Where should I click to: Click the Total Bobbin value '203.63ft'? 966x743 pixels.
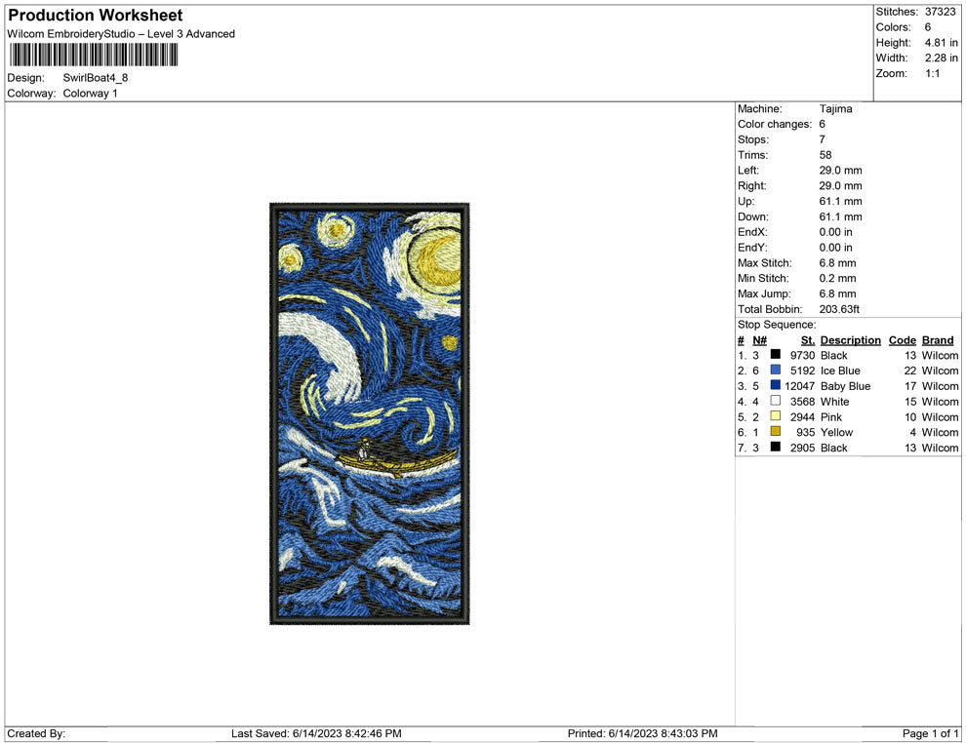coord(839,309)
